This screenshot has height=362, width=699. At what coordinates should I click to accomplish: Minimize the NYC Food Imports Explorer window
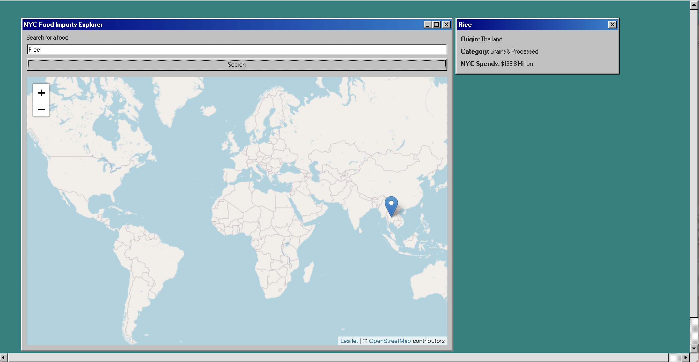coord(428,25)
